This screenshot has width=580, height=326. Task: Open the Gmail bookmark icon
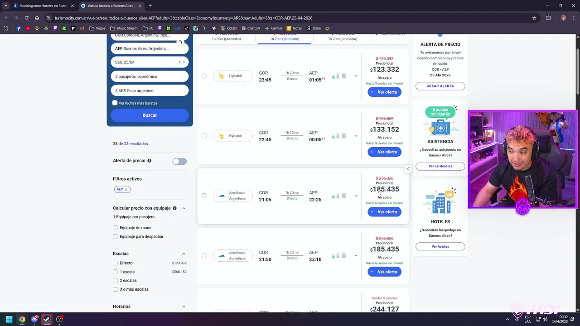pos(82,28)
